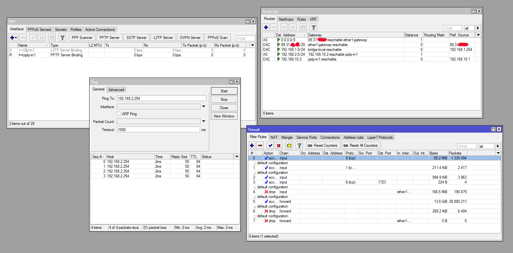Open the Address Lists tab

coord(353,137)
